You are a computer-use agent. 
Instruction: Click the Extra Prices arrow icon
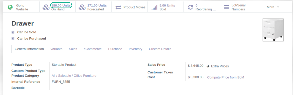(x=208, y=66)
